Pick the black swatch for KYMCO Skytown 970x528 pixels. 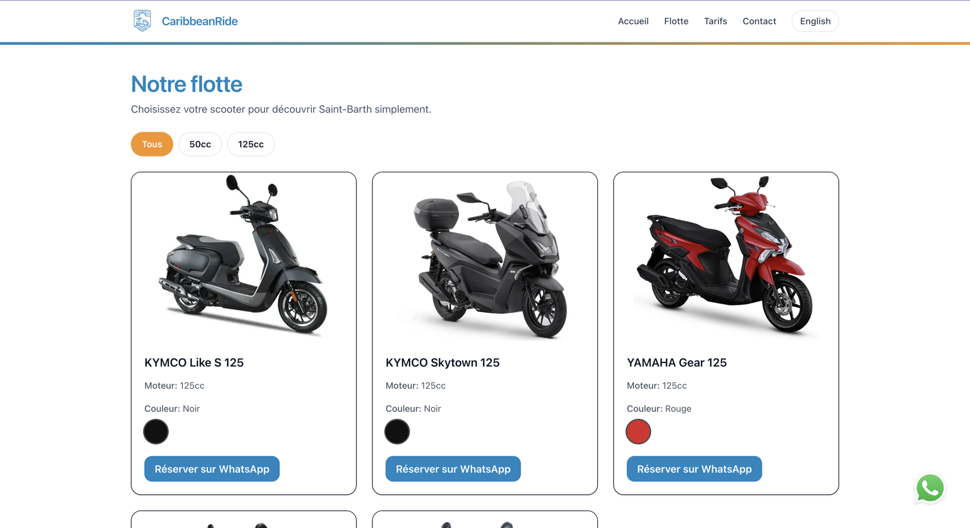397,432
